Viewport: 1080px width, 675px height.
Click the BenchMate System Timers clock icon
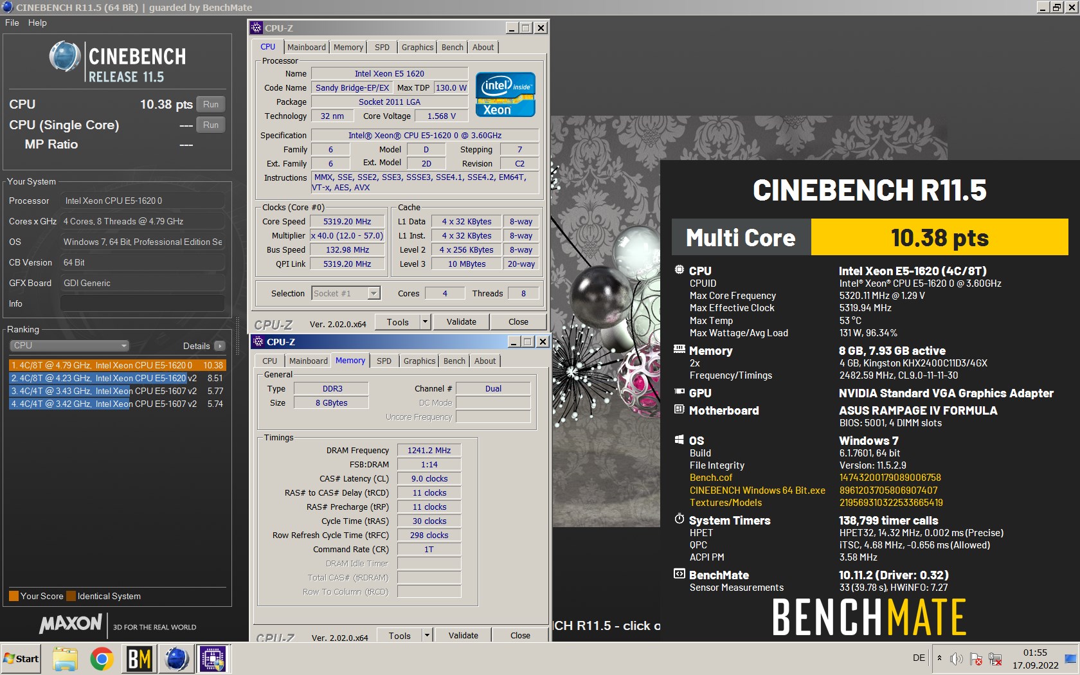(679, 519)
